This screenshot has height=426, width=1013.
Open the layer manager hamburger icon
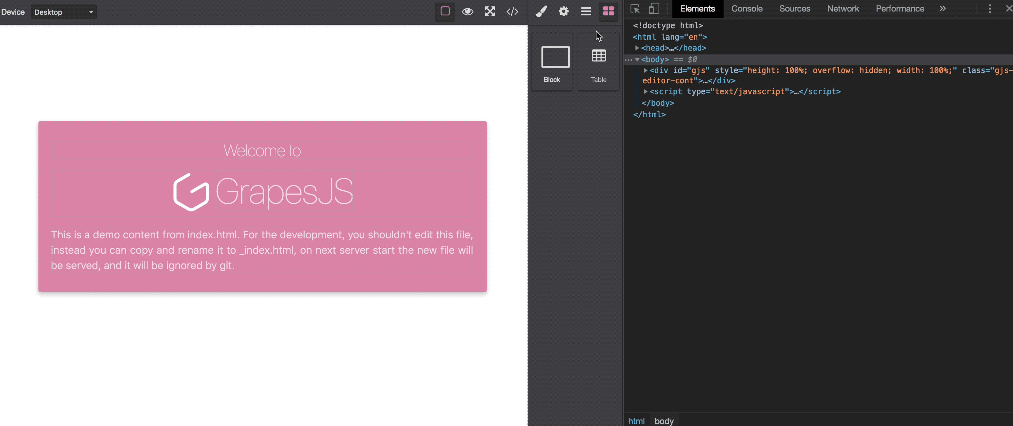(x=586, y=12)
